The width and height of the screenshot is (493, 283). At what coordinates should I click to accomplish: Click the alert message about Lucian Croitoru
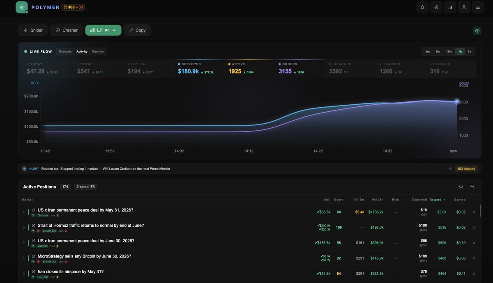coord(106,169)
